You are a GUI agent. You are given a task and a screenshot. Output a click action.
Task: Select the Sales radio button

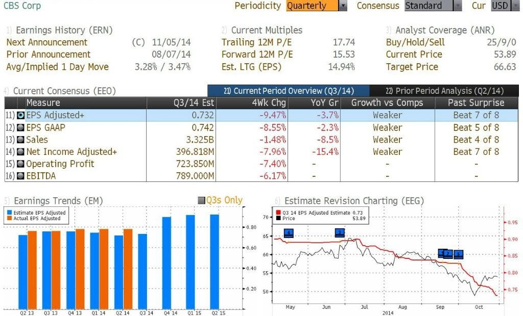tap(20, 140)
